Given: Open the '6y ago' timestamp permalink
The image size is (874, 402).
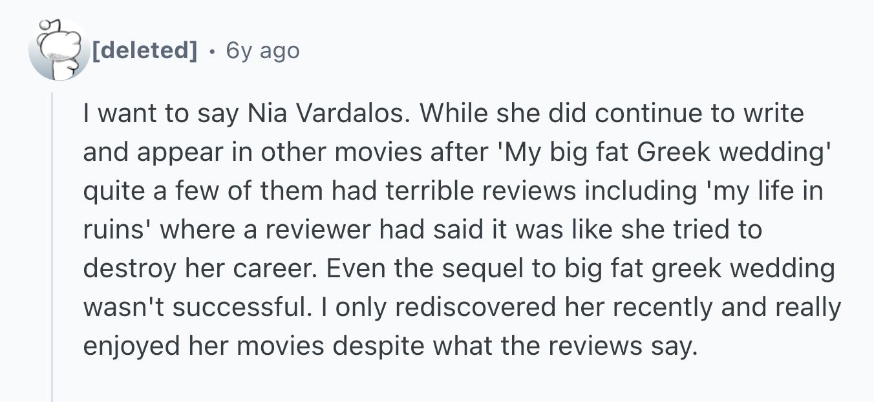Looking at the screenshot, I should pos(262,50).
